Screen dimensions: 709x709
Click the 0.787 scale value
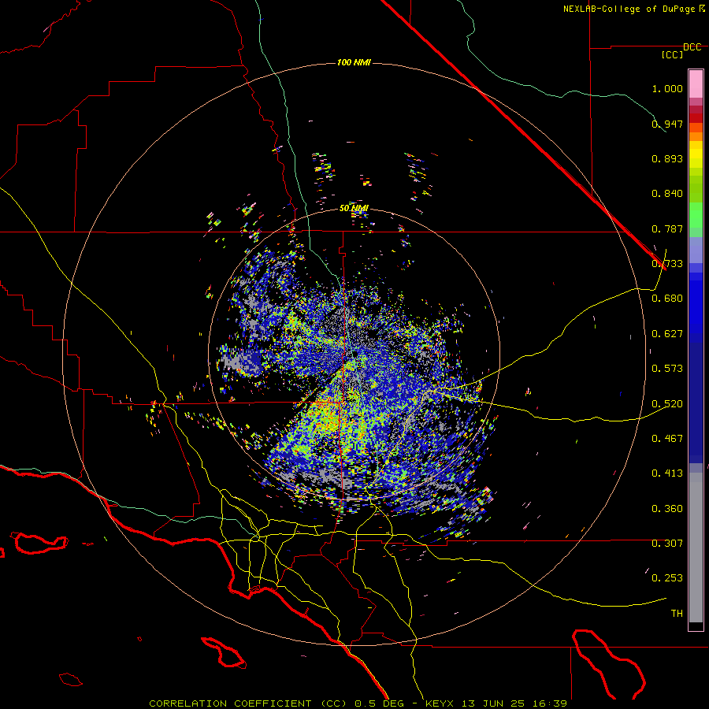(x=667, y=228)
